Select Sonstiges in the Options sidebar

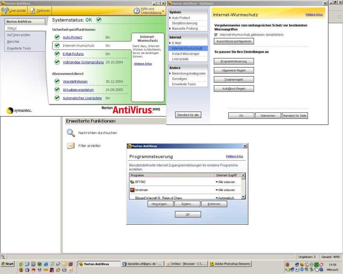(179, 78)
